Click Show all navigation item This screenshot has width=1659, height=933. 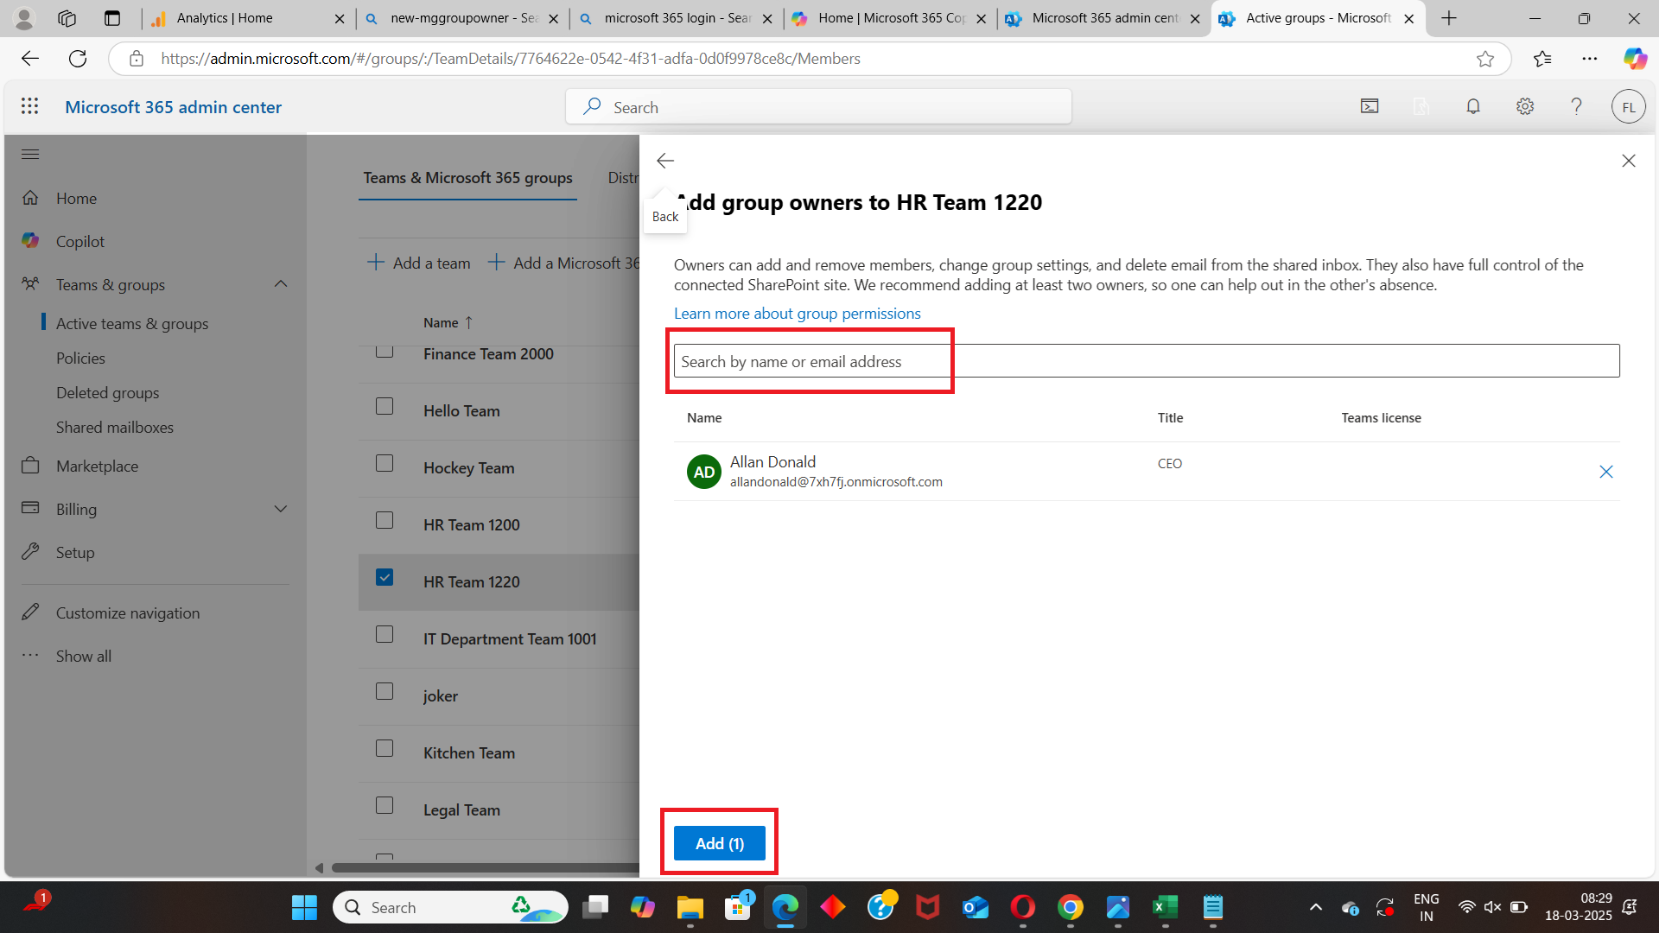[x=84, y=656]
